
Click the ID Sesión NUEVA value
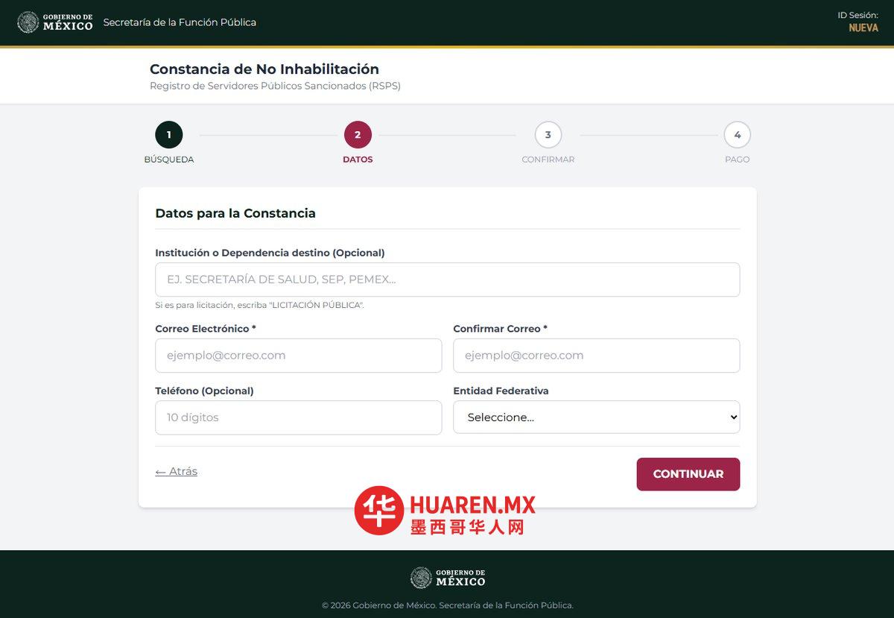863,28
